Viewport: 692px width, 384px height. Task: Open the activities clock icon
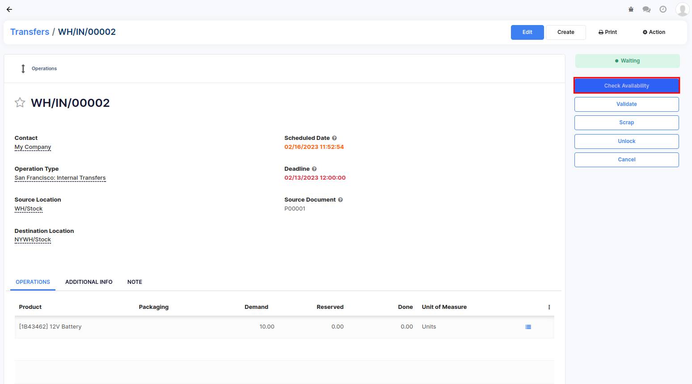[663, 9]
